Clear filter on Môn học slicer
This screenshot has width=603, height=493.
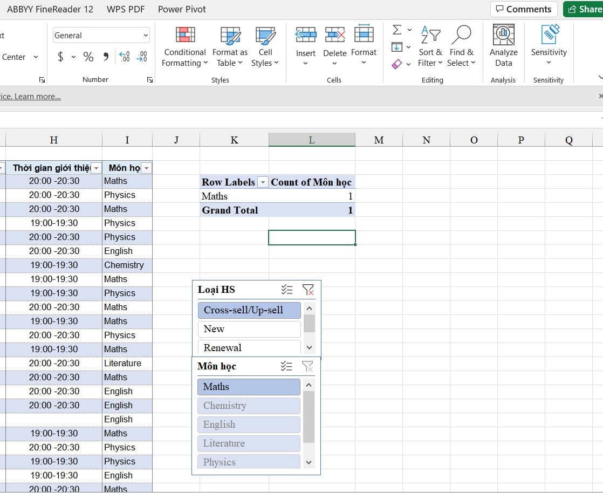[x=307, y=366]
